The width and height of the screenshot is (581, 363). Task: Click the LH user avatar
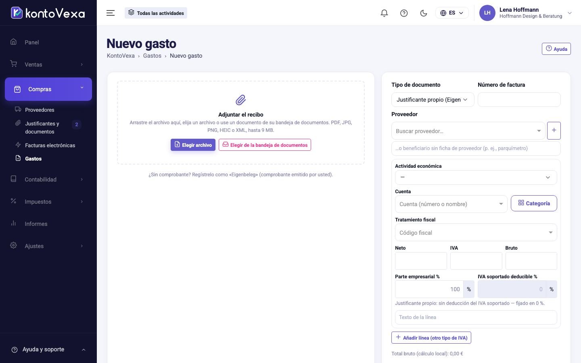[x=487, y=13]
